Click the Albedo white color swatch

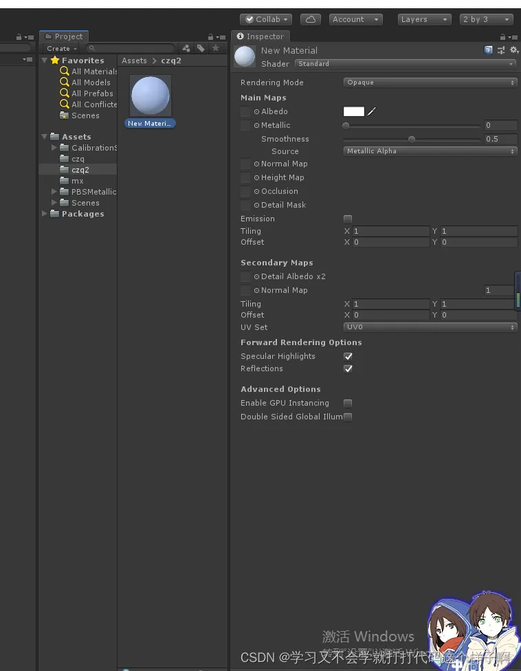(354, 111)
